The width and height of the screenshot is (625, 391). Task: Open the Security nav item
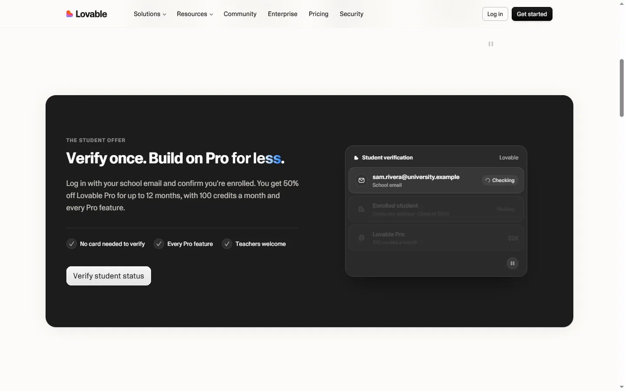click(x=352, y=14)
